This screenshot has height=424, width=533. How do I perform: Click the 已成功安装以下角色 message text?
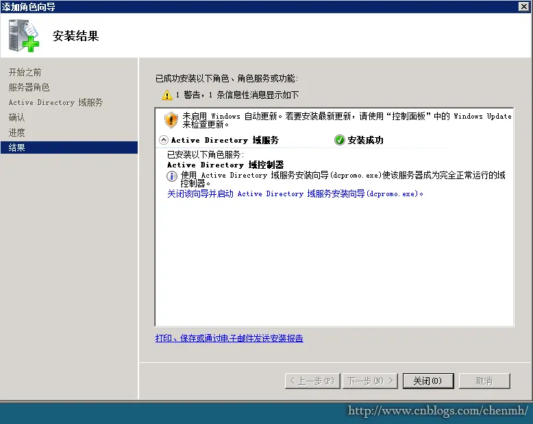coord(227,79)
